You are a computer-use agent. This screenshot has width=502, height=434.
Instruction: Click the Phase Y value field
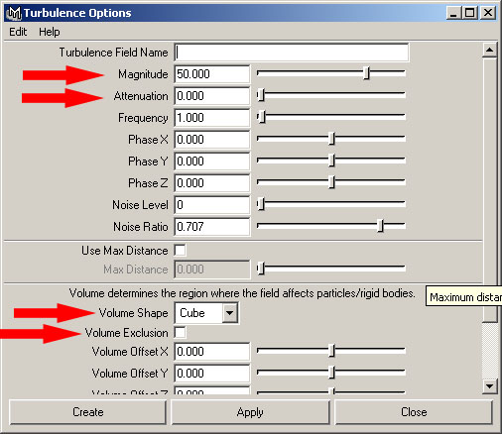pyautogui.click(x=212, y=162)
